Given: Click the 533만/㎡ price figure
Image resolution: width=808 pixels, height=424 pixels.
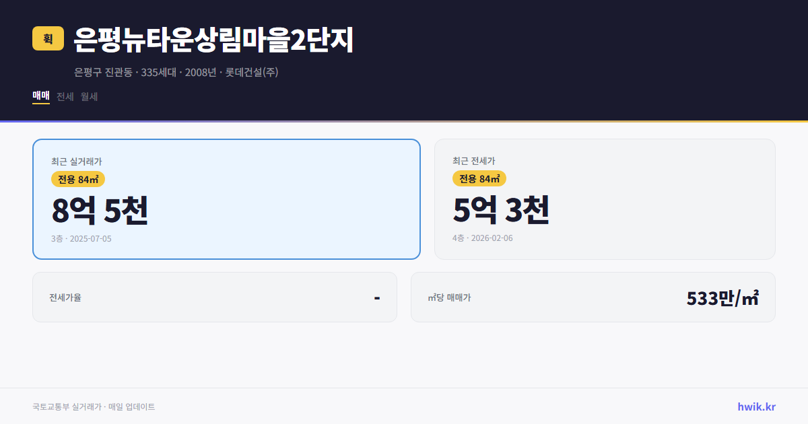Looking at the screenshot, I should coord(722,297).
